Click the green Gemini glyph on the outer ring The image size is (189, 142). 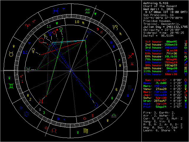coord(11,86)
